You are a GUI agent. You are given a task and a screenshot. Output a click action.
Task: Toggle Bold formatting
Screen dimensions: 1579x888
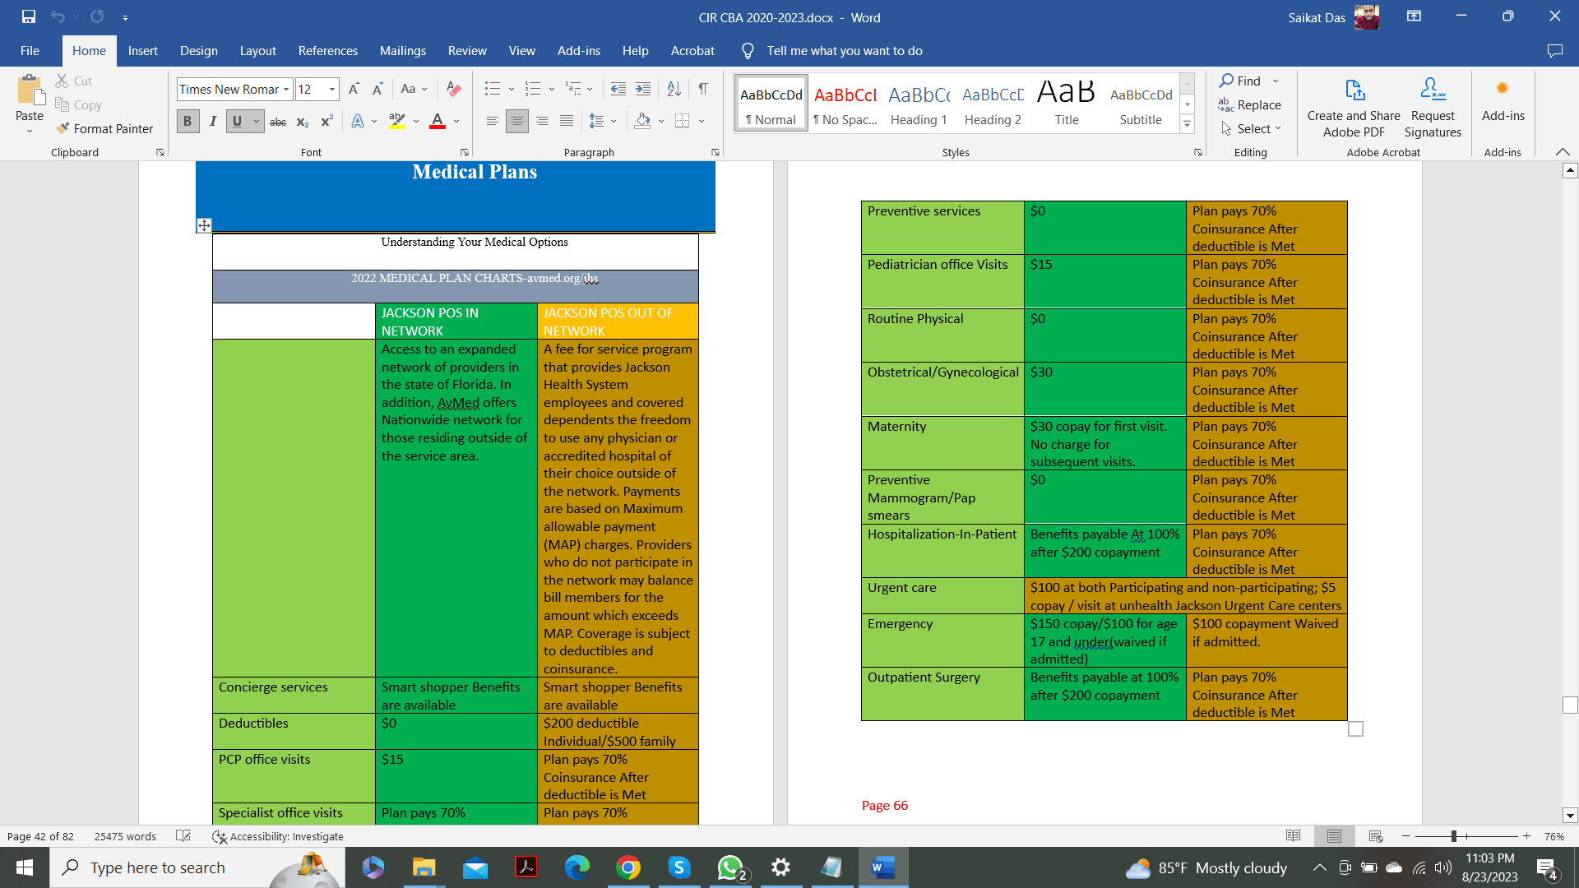(188, 122)
